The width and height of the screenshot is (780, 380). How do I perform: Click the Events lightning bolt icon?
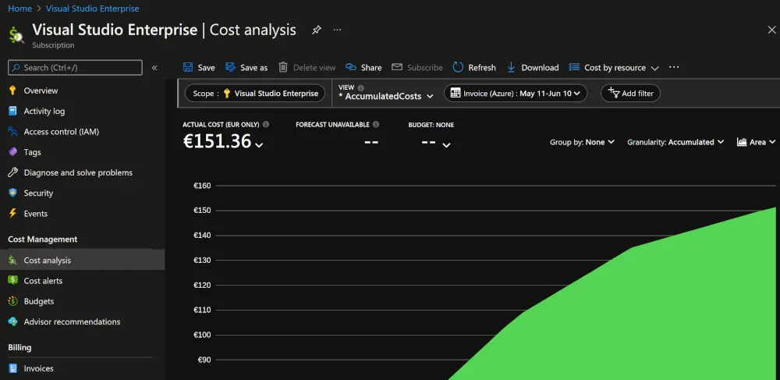[x=13, y=213]
